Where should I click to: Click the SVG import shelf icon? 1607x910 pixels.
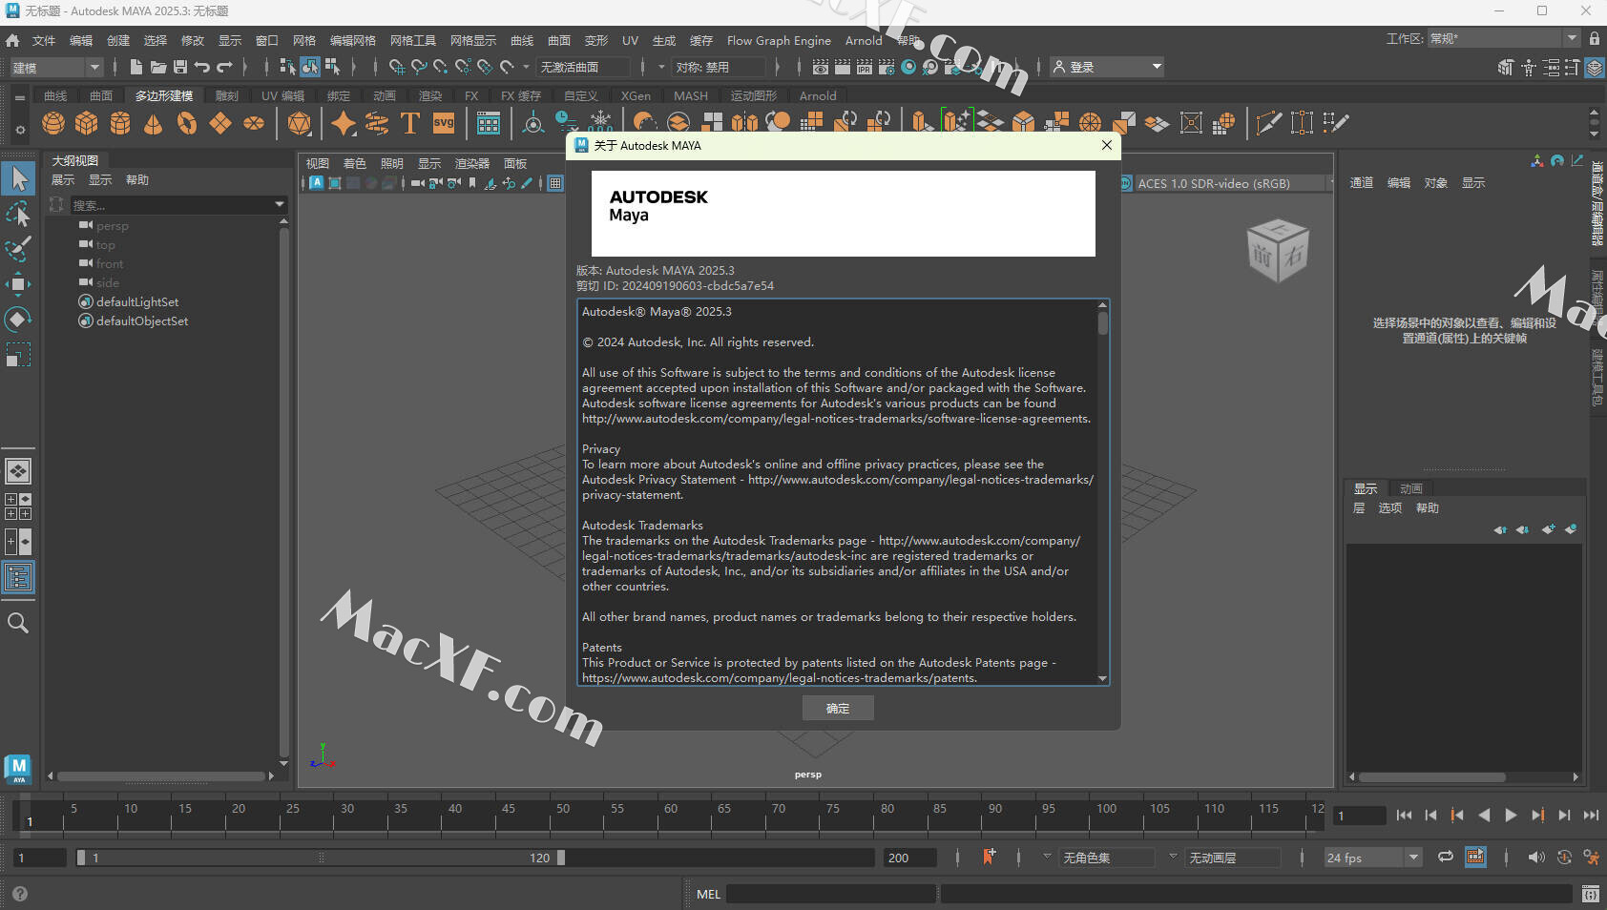[444, 123]
